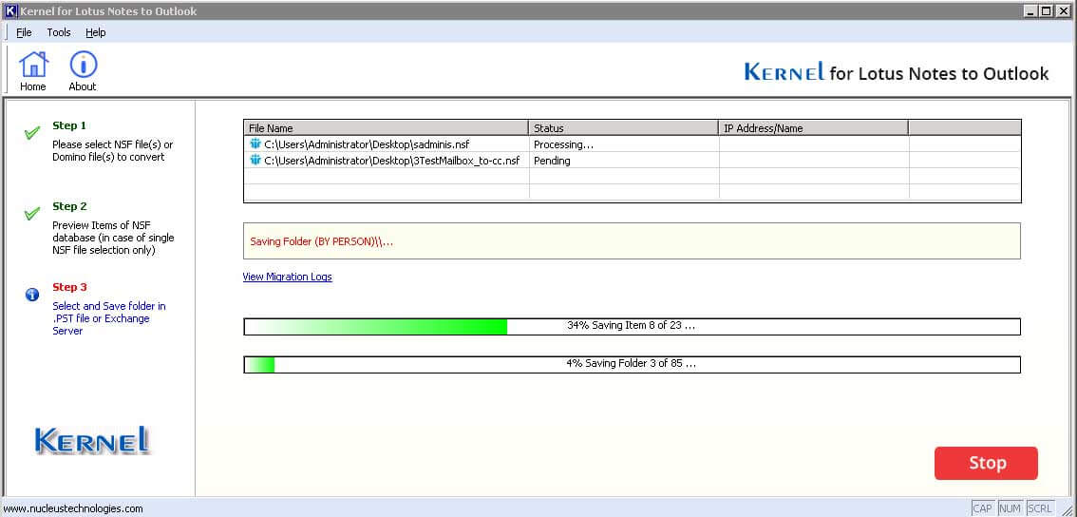Click the 3TestMailbox_to-cc.nsf file icon
The image size is (1077, 517).
click(x=255, y=161)
